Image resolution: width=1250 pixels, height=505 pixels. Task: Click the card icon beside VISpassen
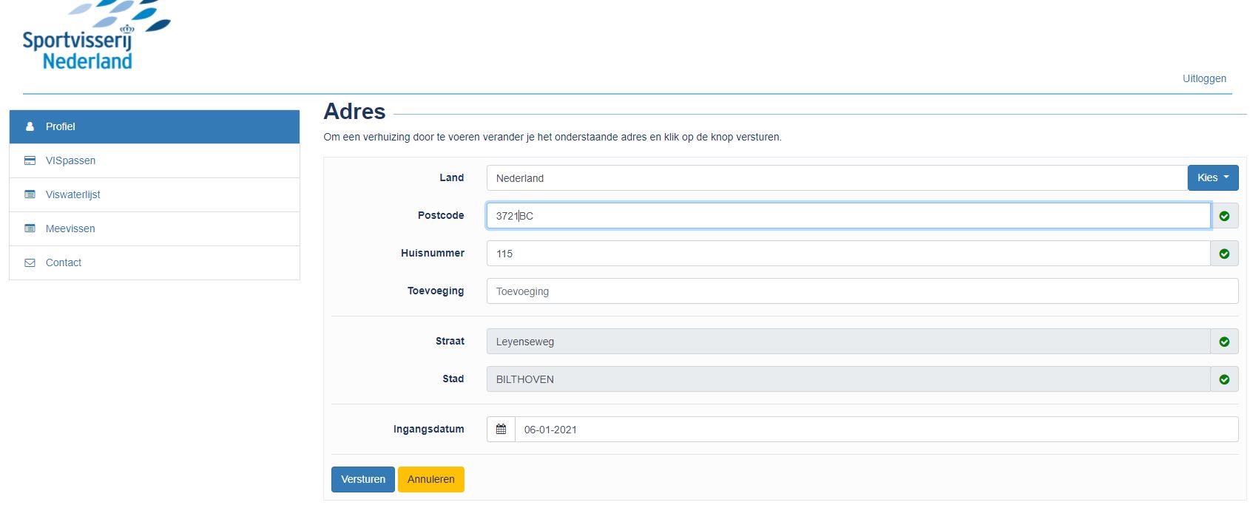click(x=30, y=160)
